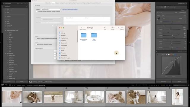The image size is (190, 107).
Task: Select the white balance eyedropper tool
Action: [x=159, y=19]
